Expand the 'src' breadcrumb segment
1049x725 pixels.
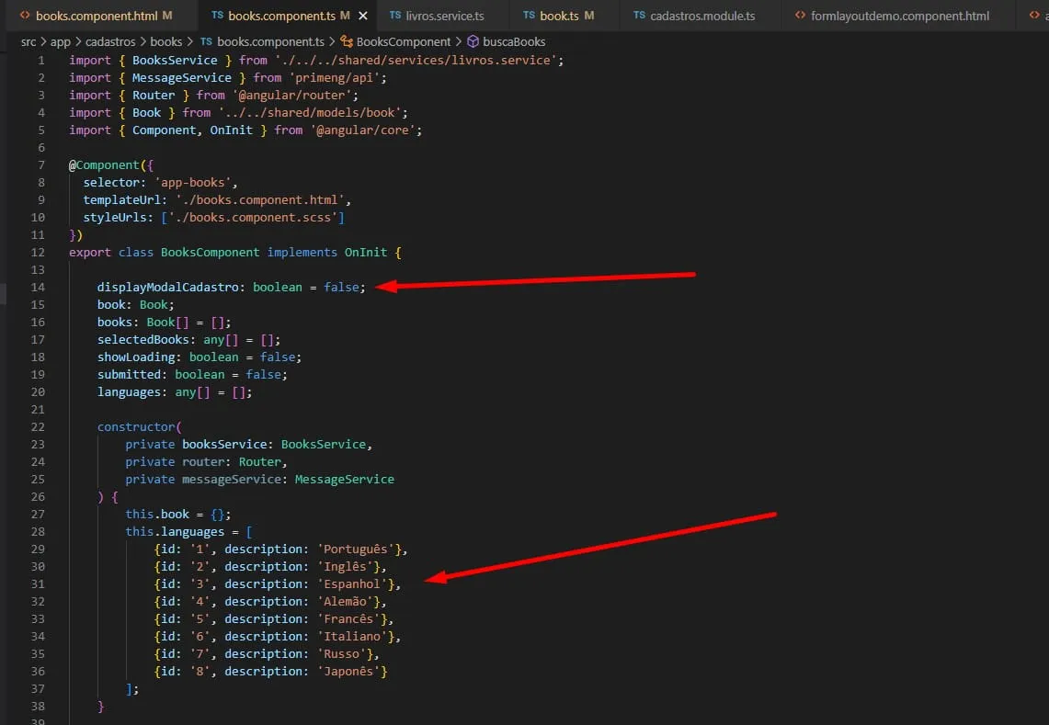click(x=30, y=41)
